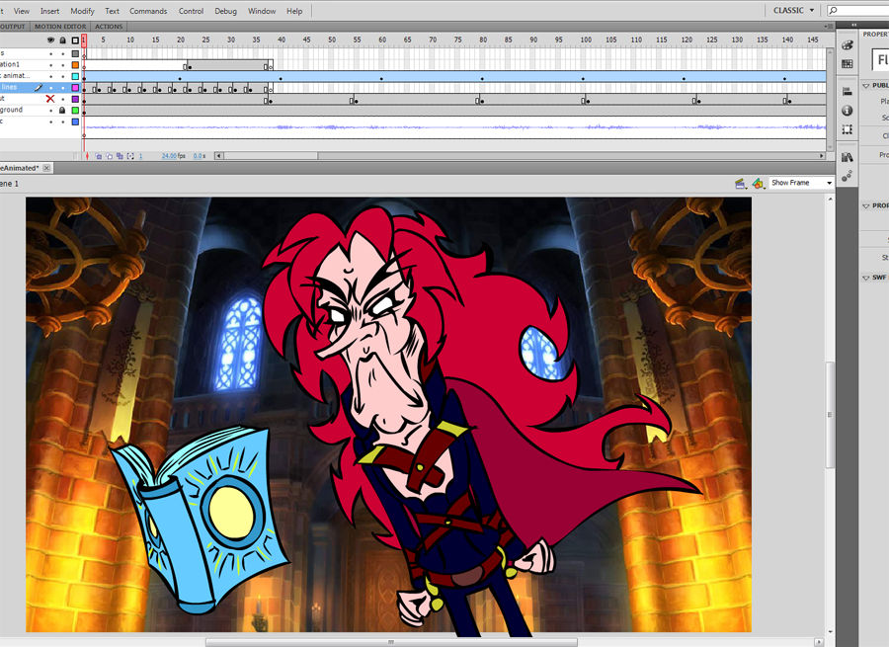The height and width of the screenshot is (647, 889).
Task: Open the Text menu
Action: 113,11
